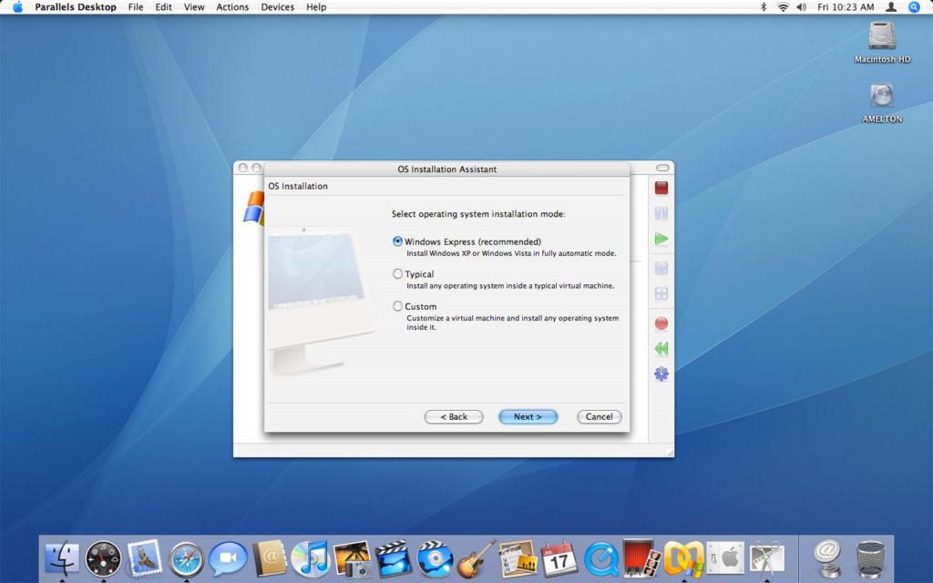Viewport: 933px width, 583px height.
Task: Open System Preferences from the Dock
Action: (x=725, y=558)
